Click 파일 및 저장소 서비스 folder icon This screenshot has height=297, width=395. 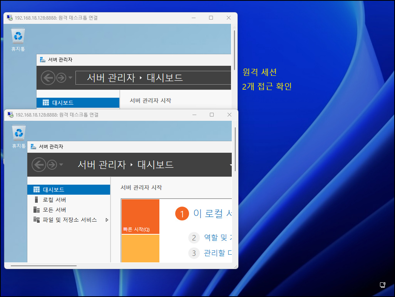pos(37,220)
